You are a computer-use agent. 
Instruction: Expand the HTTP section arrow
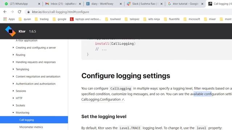(x=13, y=98)
